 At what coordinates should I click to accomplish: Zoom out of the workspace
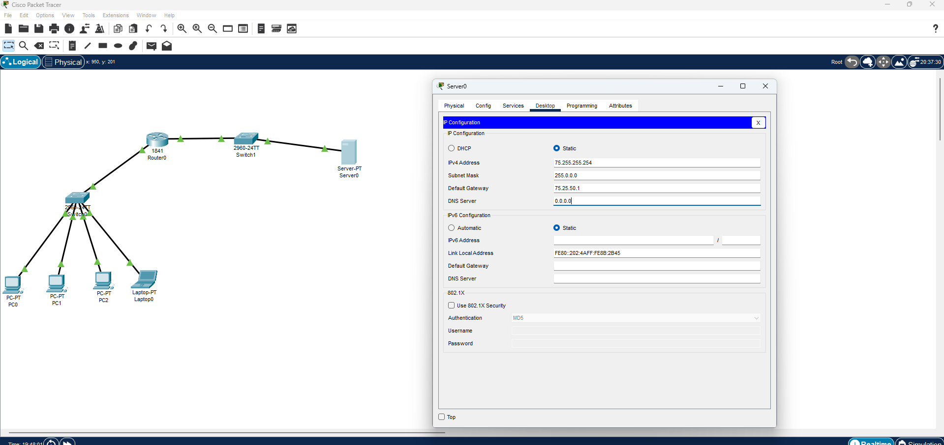coord(213,28)
